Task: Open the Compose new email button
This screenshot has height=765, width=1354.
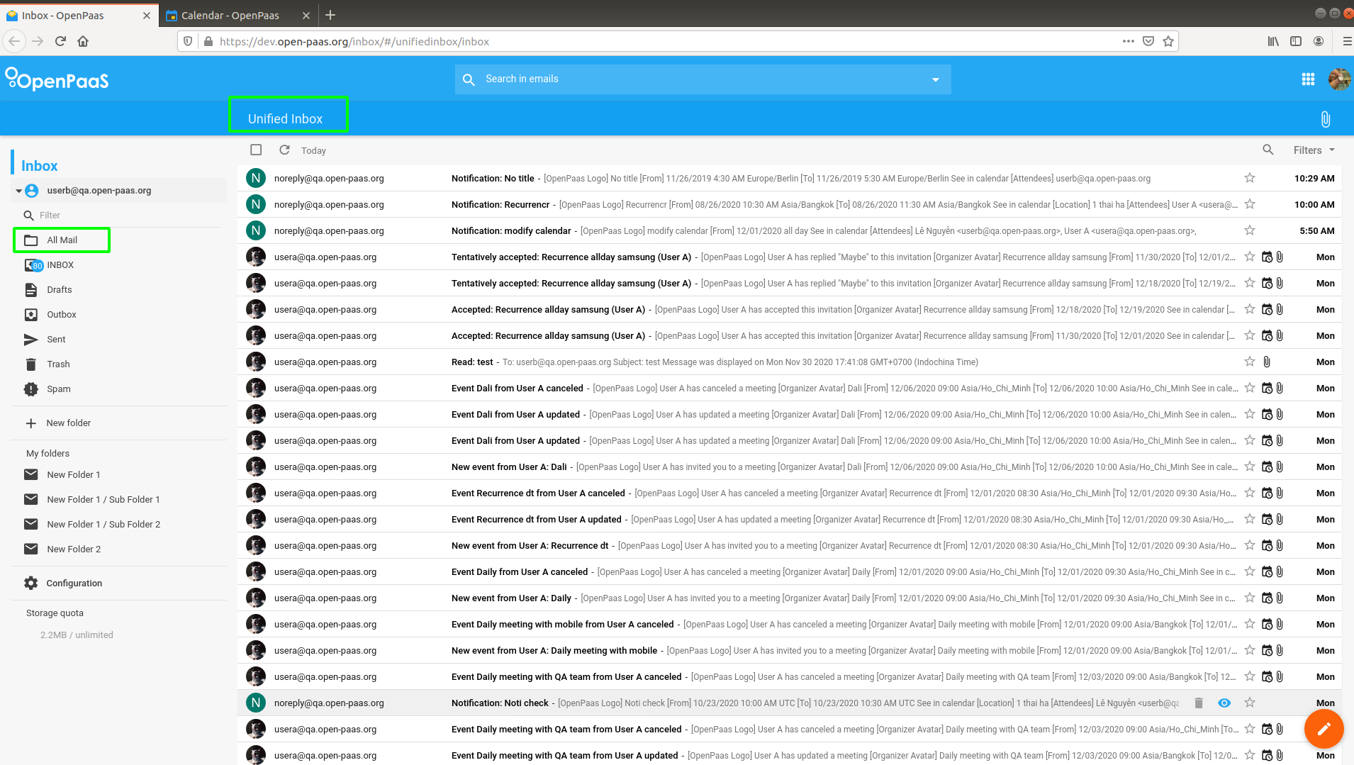Action: [1323, 728]
